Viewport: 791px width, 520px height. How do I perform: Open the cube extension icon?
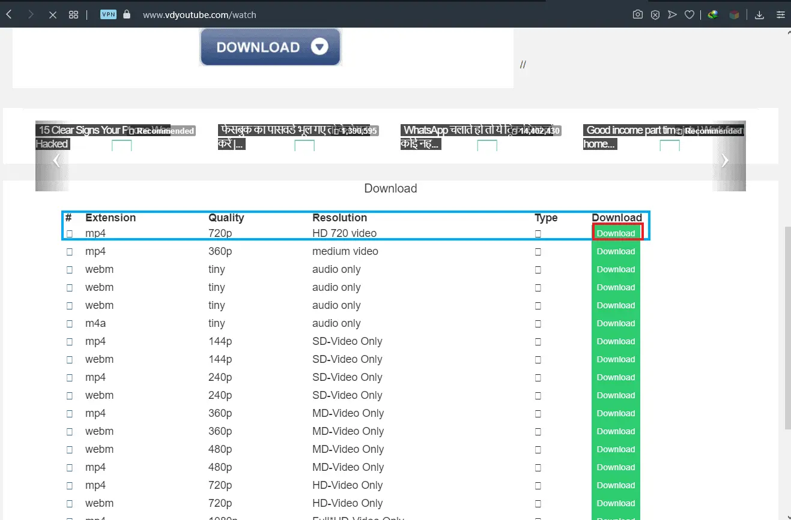coord(734,14)
